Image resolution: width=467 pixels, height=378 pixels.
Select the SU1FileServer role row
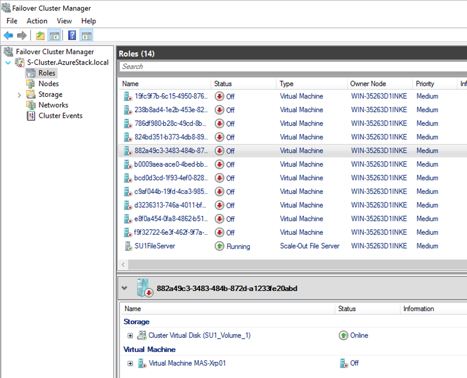pyautogui.click(x=155, y=246)
